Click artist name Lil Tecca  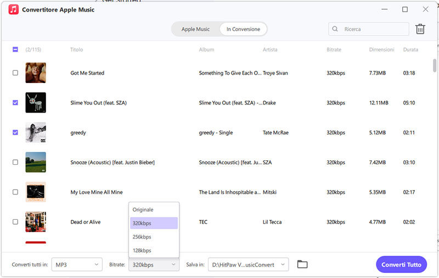pyautogui.click(x=272, y=221)
